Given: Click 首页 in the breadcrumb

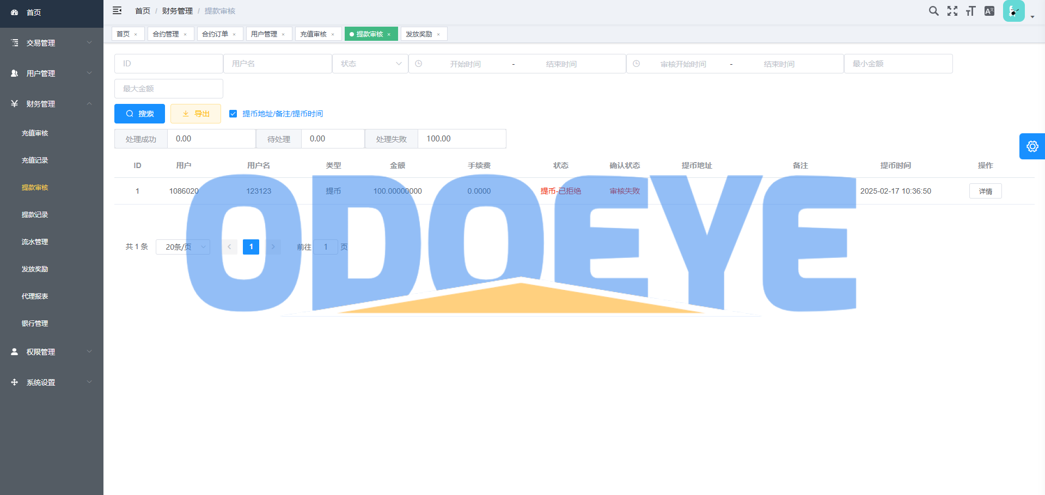Looking at the screenshot, I should [x=143, y=11].
